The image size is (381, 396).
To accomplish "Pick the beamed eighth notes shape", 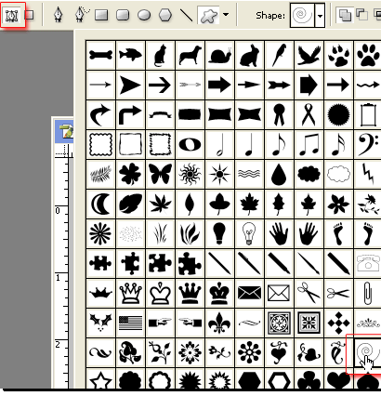I will point(309,144).
